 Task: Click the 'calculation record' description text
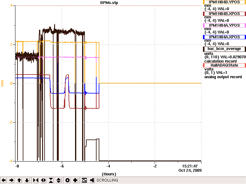click(x=220, y=61)
